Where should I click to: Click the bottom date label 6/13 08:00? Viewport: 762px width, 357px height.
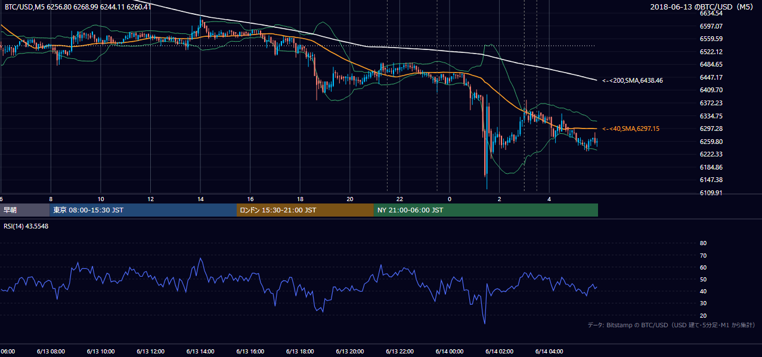(51, 352)
